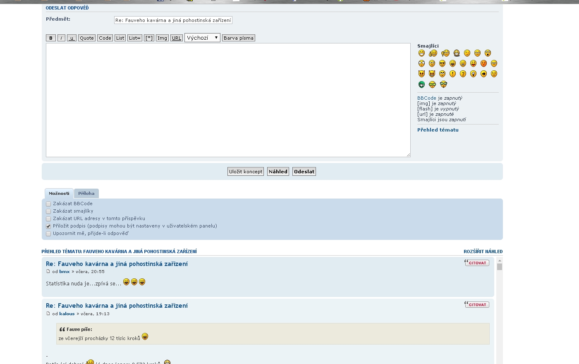The height and width of the screenshot is (364, 579).
Task: Insert the question mark smiley
Action: (463, 74)
